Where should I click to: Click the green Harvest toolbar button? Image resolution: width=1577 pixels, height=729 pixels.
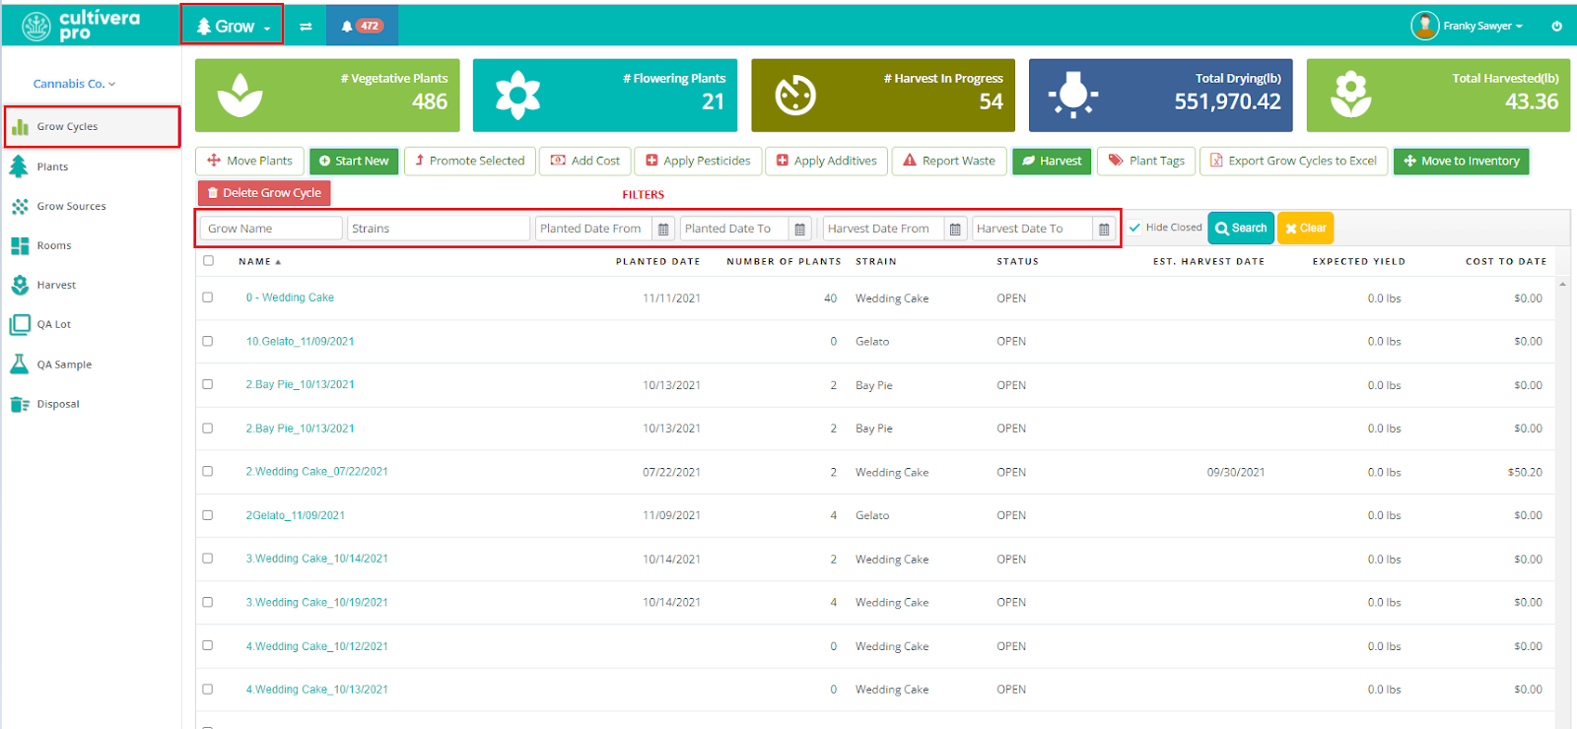tap(1052, 161)
